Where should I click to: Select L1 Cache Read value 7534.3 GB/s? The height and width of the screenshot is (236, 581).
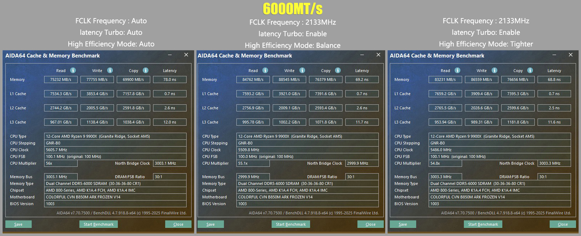tap(61, 94)
